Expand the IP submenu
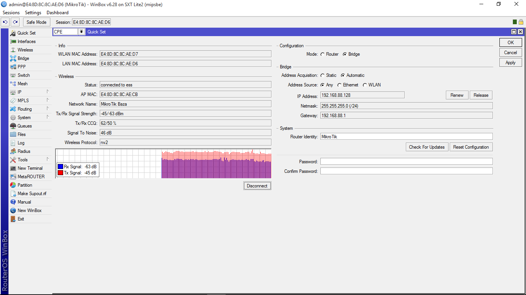Viewport: 526px width, 295px height. [48, 92]
